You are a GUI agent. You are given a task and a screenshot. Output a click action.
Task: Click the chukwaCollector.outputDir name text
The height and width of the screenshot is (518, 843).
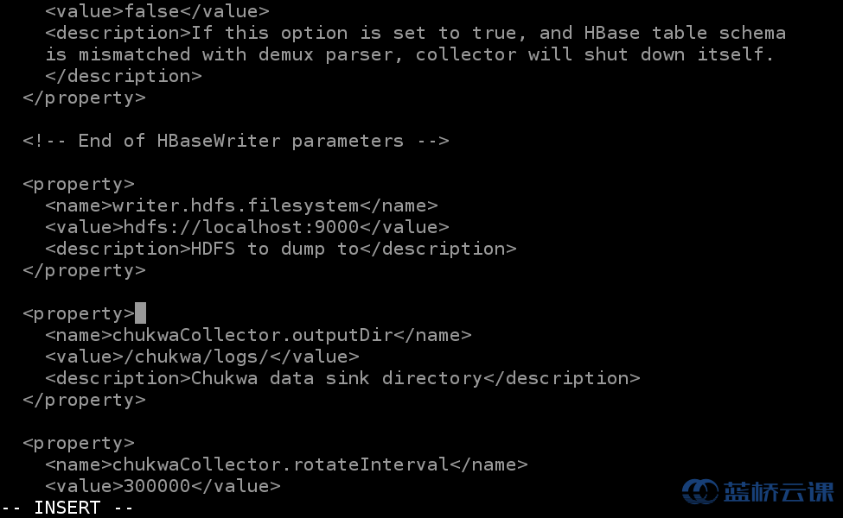(258, 335)
